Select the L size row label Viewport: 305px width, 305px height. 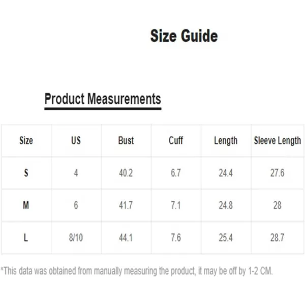point(26,237)
